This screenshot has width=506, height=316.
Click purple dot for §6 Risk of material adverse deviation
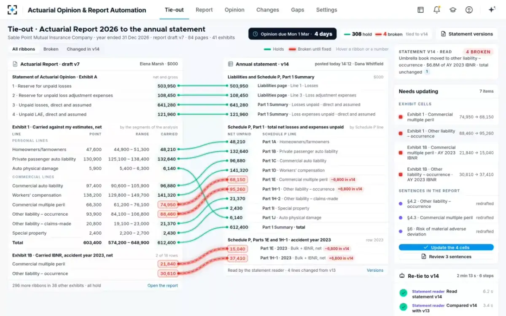click(401, 231)
